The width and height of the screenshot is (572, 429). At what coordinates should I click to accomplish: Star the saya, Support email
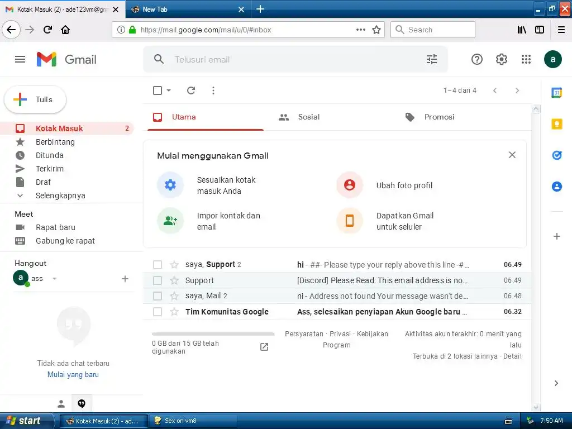(x=174, y=264)
